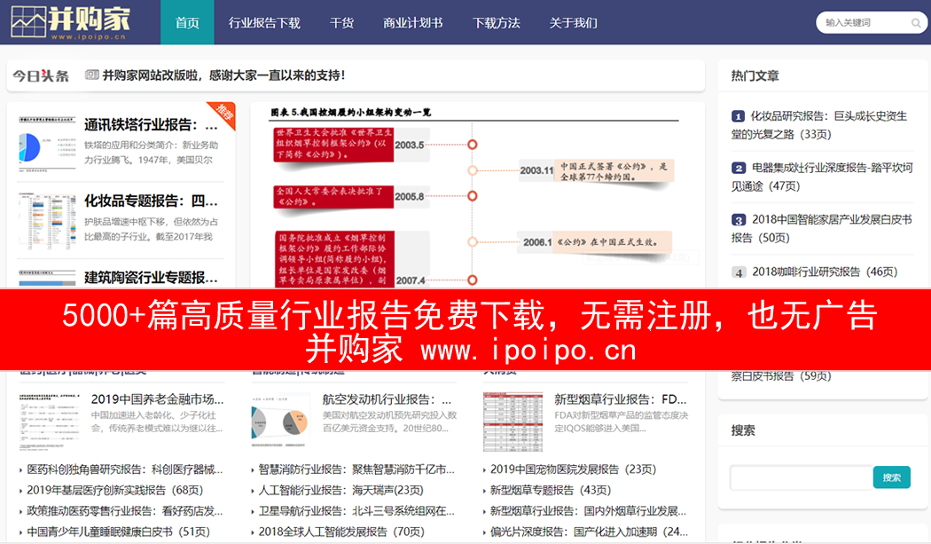Screen dimensions: 931x544
Task: Click the teal 搜索 button
Action: point(891,477)
